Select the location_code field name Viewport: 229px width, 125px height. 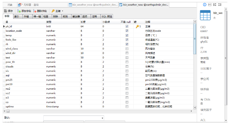[x=14, y=31]
